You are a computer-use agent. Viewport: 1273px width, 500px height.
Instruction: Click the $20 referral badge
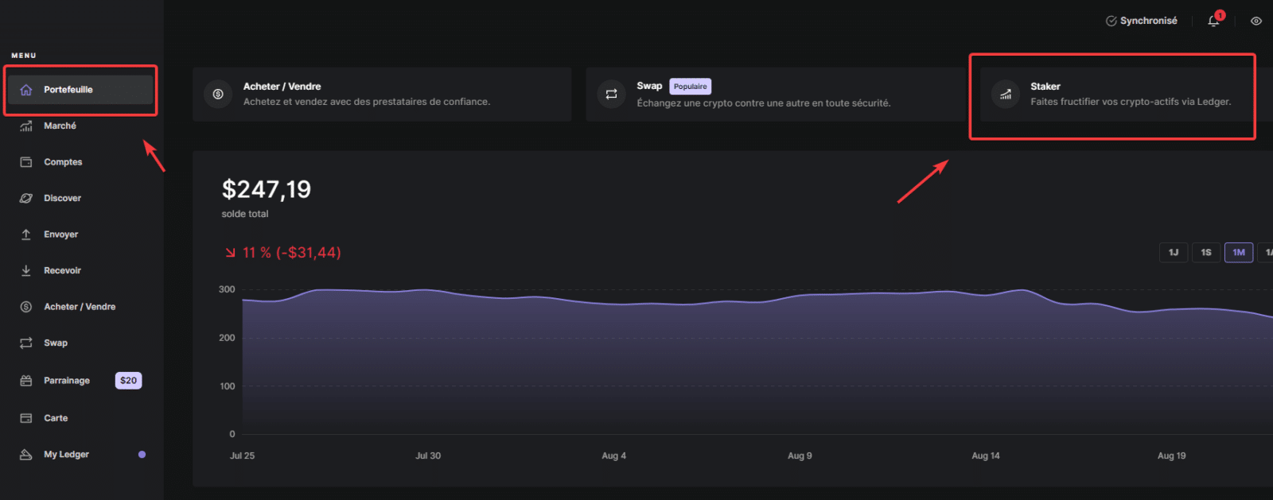pyautogui.click(x=128, y=381)
